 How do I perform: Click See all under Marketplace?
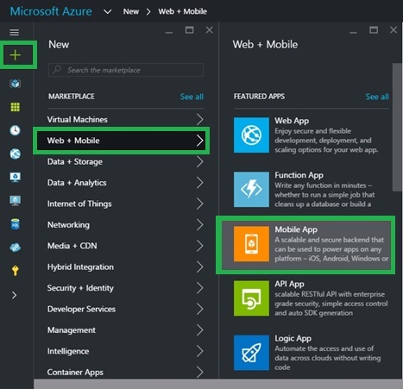[x=192, y=97]
